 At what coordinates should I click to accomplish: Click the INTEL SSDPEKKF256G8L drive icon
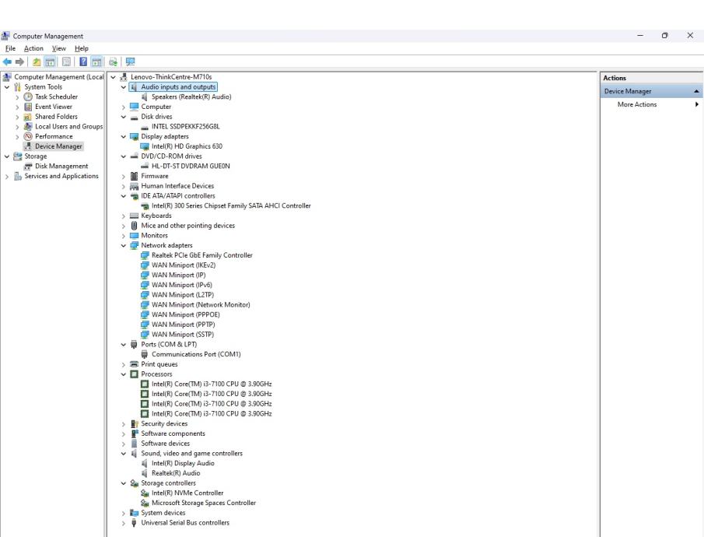(145, 127)
